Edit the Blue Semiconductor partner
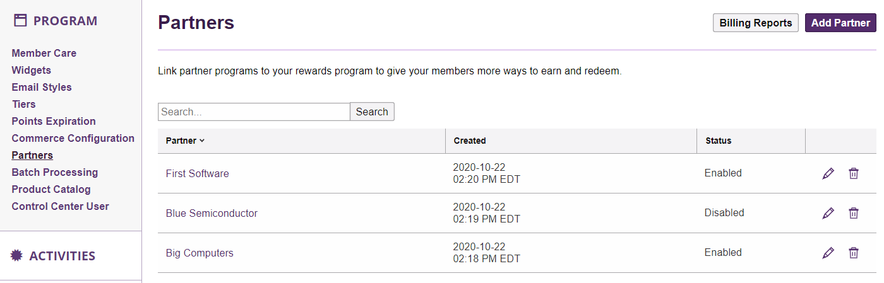884x283 pixels. 828,213
